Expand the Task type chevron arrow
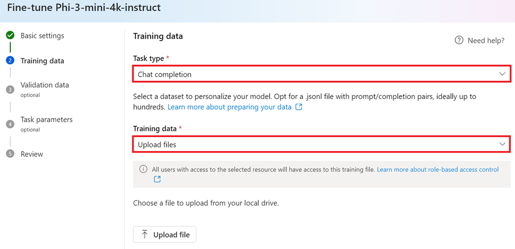Screen dimensions: 515x249 [x=503, y=74]
